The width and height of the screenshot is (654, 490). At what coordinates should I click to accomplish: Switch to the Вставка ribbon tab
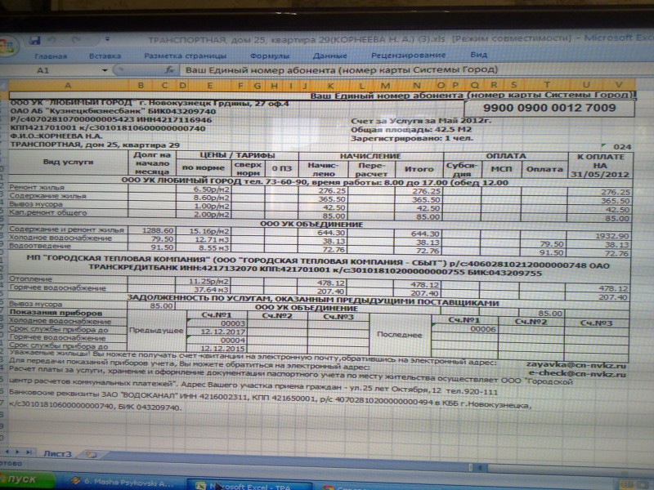click(x=105, y=56)
